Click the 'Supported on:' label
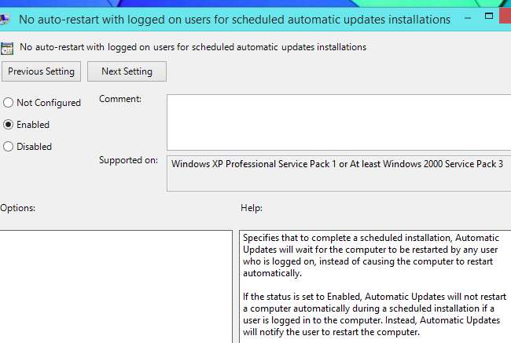The height and width of the screenshot is (343, 511). click(x=128, y=161)
